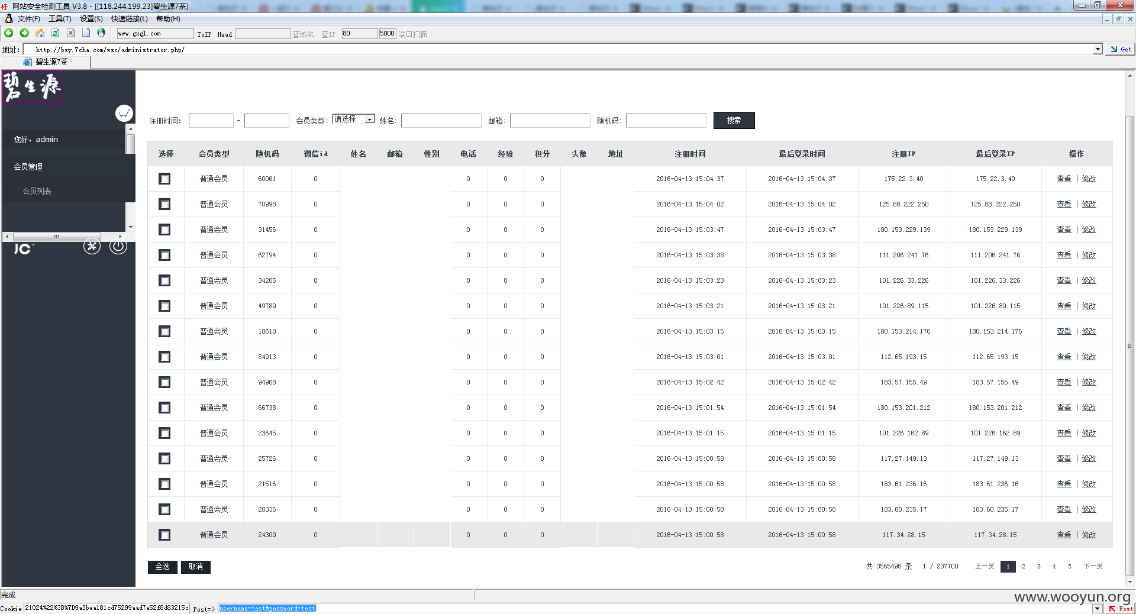
Task: Click 下一页 next page link
Action: click(1093, 567)
